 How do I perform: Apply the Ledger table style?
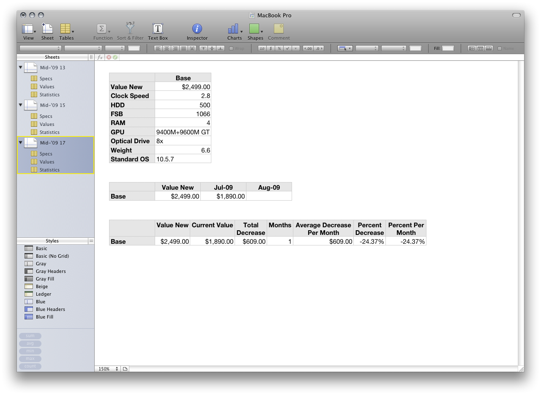pyautogui.click(x=44, y=294)
